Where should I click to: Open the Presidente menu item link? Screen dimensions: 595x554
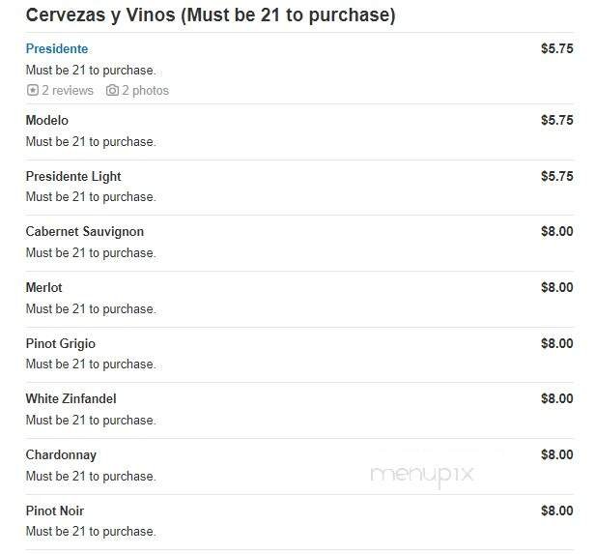[x=57, y=48]
